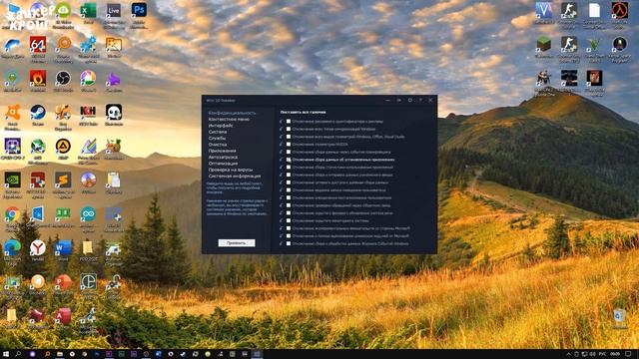Click the 'Применить' button
This screenshot has height=359, width=639.
pyautogui.click(x=237, y=243)
